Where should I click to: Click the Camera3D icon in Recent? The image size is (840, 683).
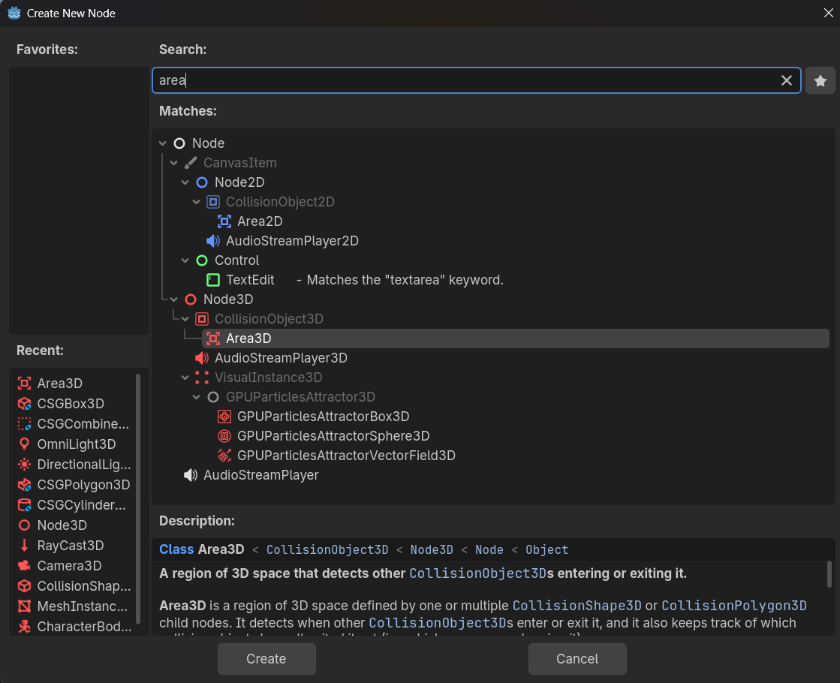tap(24, 566)
